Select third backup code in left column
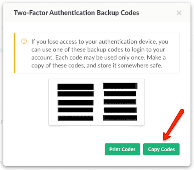The image size is (194, 170). pos(76,103)
